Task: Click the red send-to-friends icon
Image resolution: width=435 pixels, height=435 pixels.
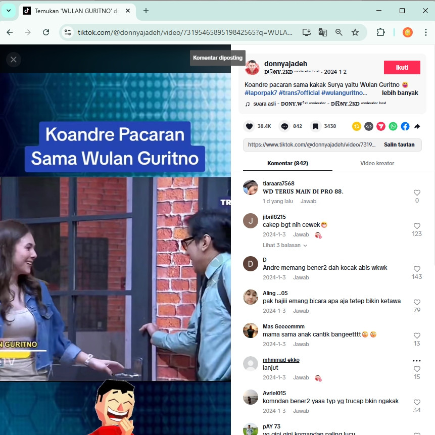Action: click(381, 126)
